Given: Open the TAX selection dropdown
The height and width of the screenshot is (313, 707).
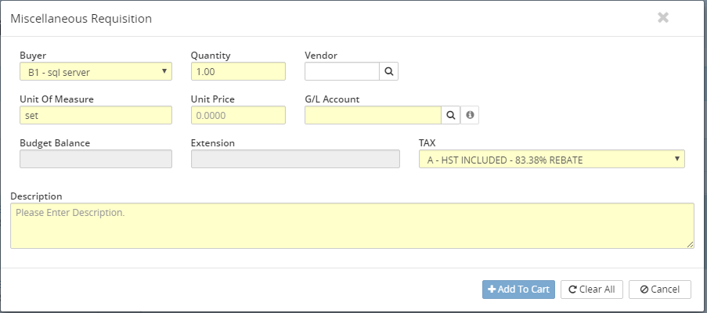Looking at the screenshot, I should pos(552,160).
